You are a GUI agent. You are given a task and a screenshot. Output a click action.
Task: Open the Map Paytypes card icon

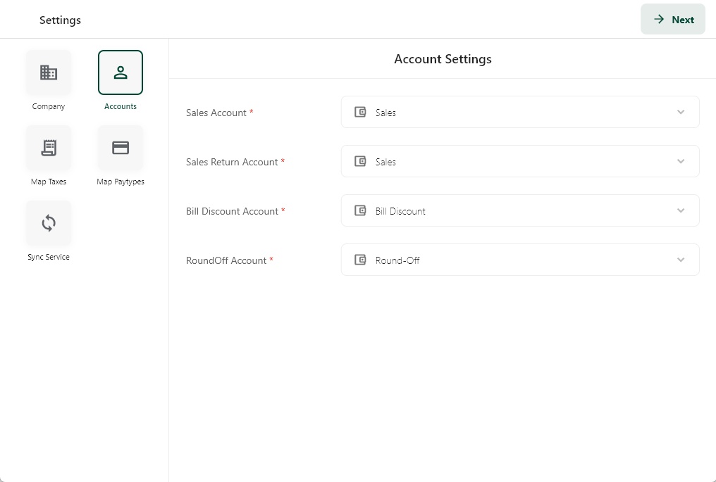pyautogui.click(x=121, y=148)
